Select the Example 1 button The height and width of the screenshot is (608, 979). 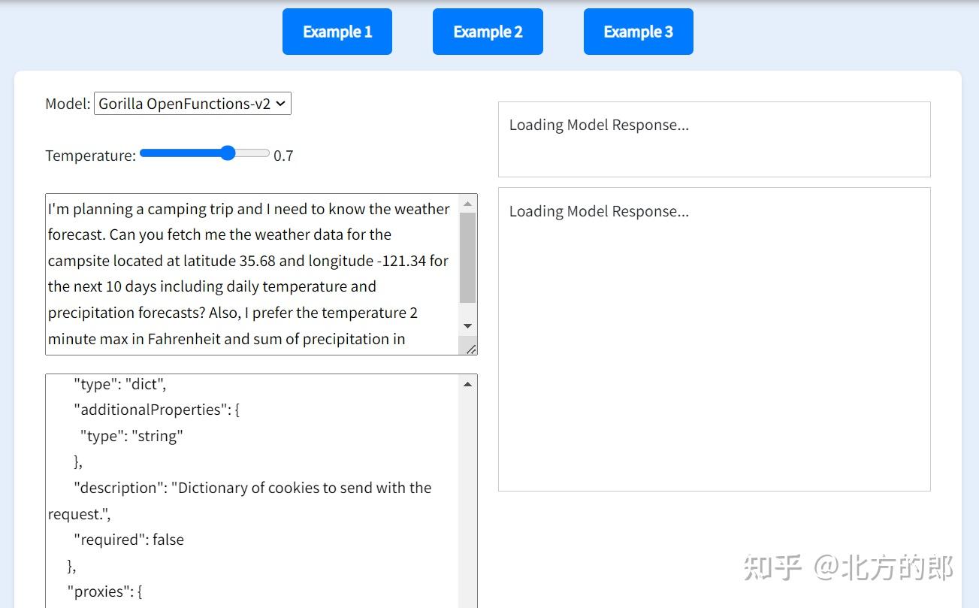[337, 31]
